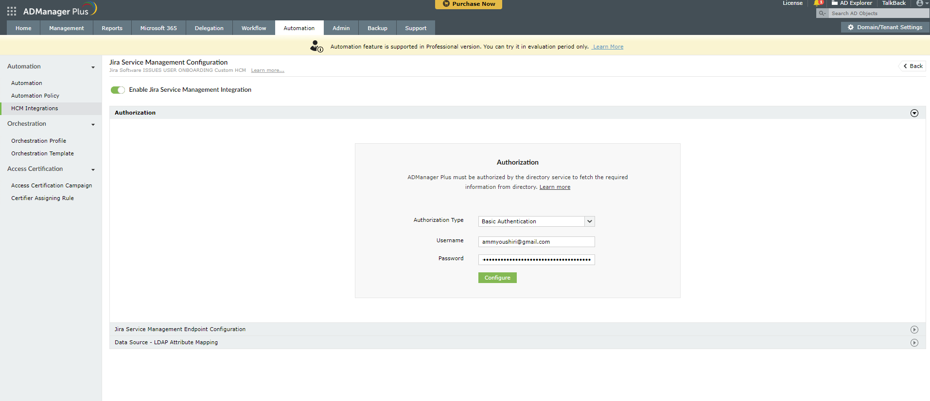
Task: Open the apps grid launcher icon
Action: [x=12, y=11]
